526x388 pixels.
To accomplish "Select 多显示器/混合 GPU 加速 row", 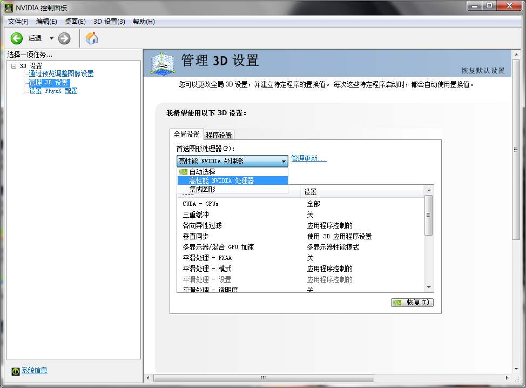I will [x=301, y=247].
